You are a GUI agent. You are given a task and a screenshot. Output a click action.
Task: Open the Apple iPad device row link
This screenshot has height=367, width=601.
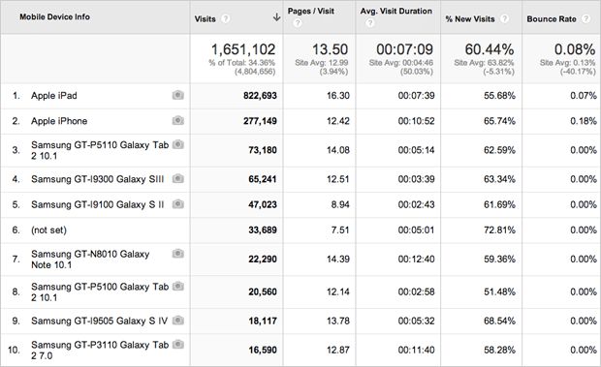[x=54, y=95]
